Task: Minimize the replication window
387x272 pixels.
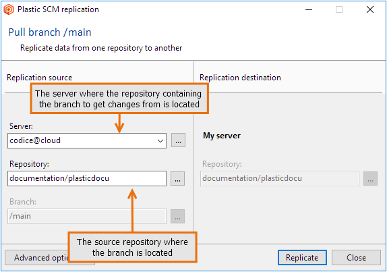Action: (309, 9)
